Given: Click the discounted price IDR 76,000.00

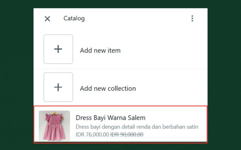Looking at the screenshot, I should tap(92, 134).
